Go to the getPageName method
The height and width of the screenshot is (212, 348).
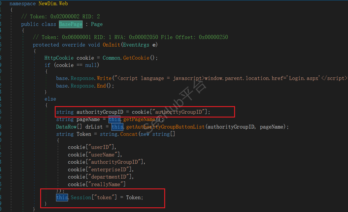point(139,120)
